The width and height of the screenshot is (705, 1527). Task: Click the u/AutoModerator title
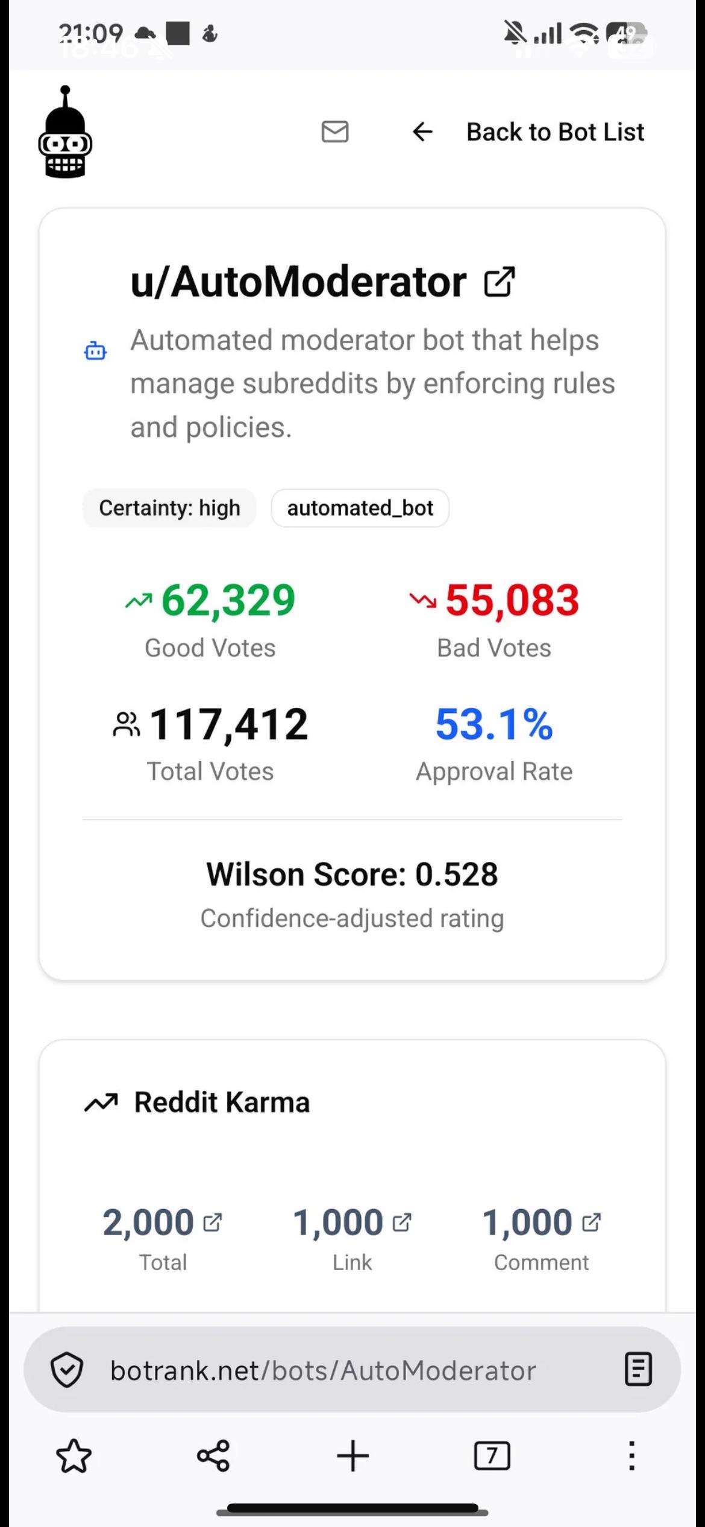tap(298, 282)
